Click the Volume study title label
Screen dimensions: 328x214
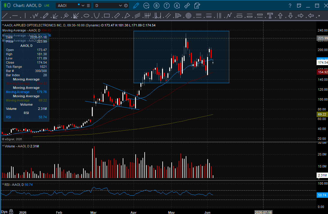tap(21, 146)
